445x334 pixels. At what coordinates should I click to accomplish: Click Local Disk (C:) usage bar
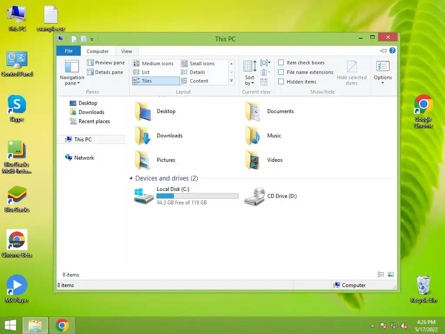tap(197, 196)
